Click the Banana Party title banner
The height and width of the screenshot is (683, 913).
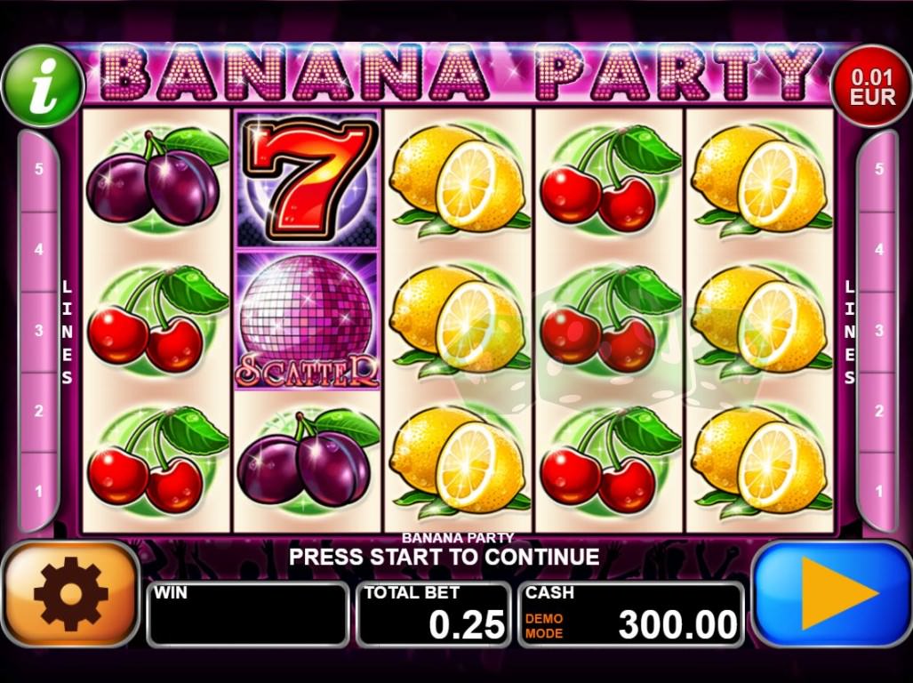[458, 73]
